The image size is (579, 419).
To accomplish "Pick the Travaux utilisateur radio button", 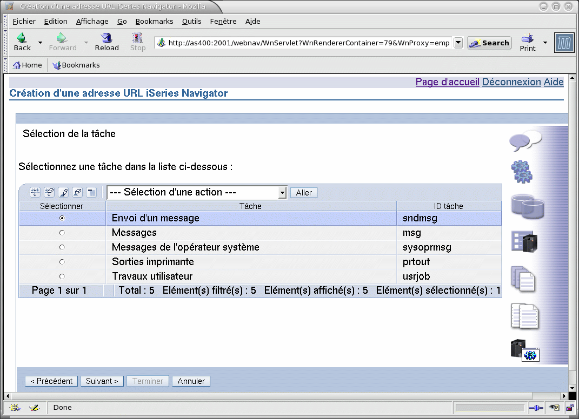I will point(62,276).
